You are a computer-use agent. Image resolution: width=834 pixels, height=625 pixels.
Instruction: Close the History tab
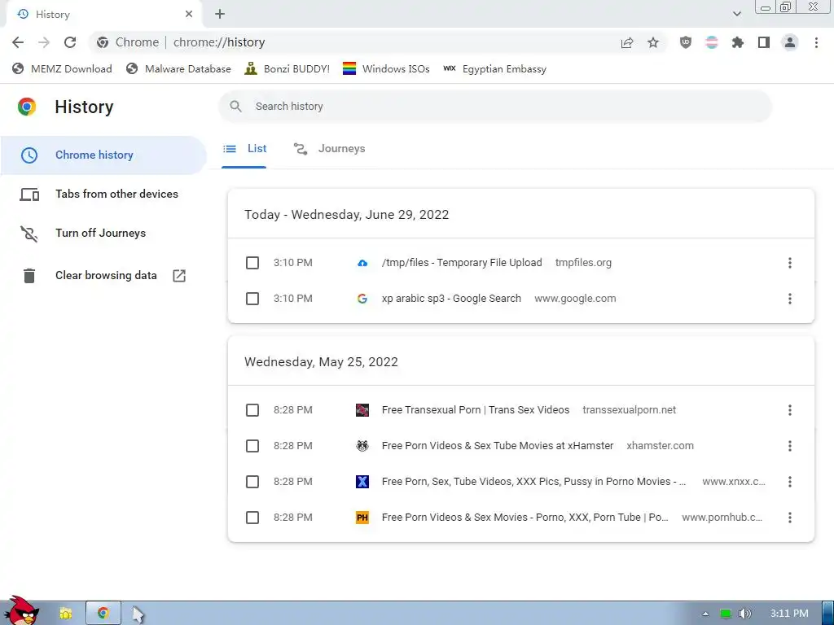(x=189, y=15)
